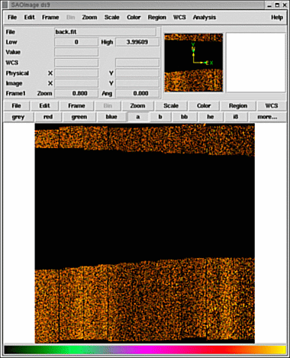The image size is (290, 358).
Task: Open the Help menu
Action: tap(277, 18)
